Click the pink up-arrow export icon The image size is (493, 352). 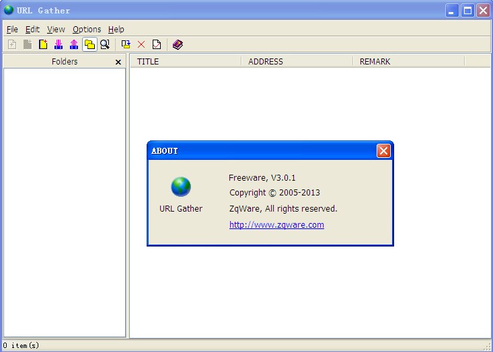tap(74, 44)
